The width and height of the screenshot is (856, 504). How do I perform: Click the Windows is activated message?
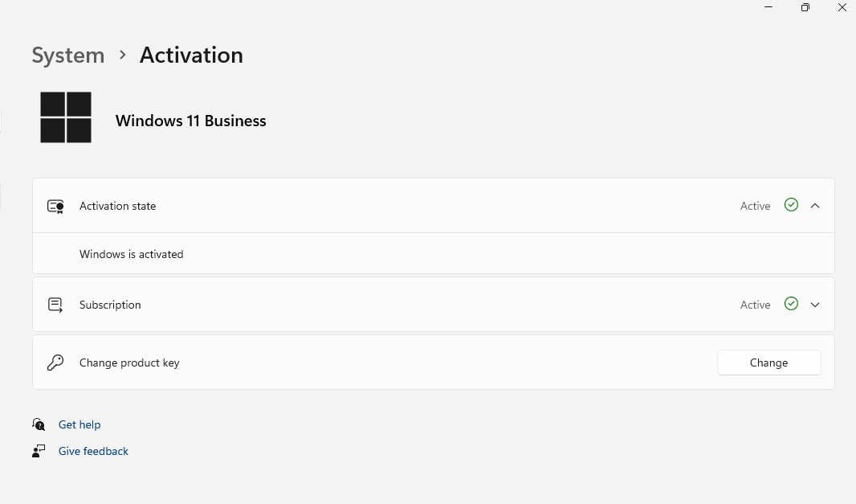[x=131, y=254]
